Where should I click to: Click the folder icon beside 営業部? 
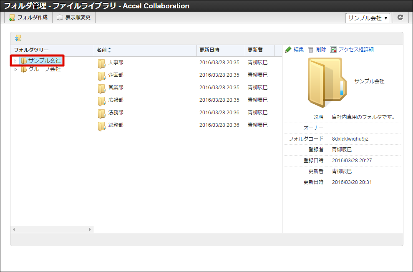coord(101,89)
